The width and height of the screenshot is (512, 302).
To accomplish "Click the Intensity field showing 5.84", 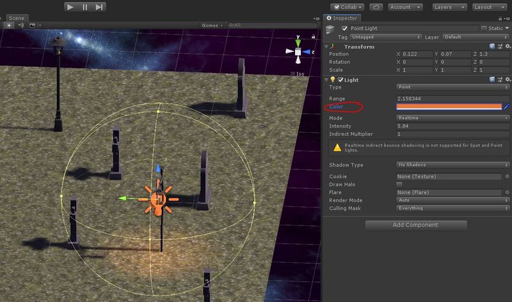I will click(452, 126).
